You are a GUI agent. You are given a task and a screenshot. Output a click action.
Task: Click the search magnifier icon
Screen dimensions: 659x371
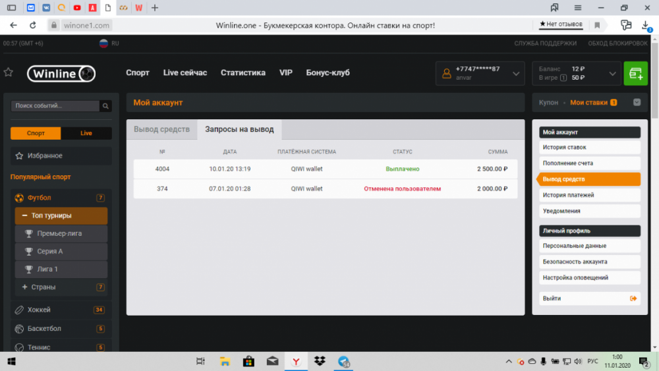[x=105, y=106]
